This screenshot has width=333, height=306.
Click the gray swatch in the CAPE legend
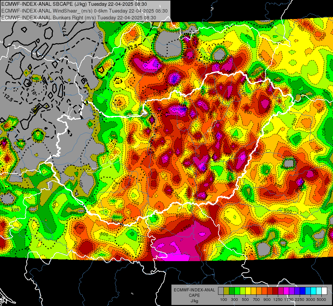click(221, 291)
